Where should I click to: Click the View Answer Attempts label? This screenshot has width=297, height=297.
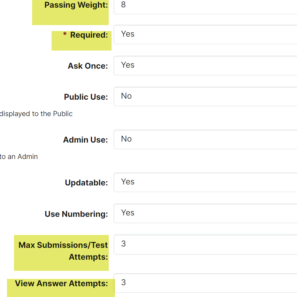pos(61,283)
